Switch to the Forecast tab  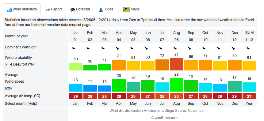(x=80, y=9)
